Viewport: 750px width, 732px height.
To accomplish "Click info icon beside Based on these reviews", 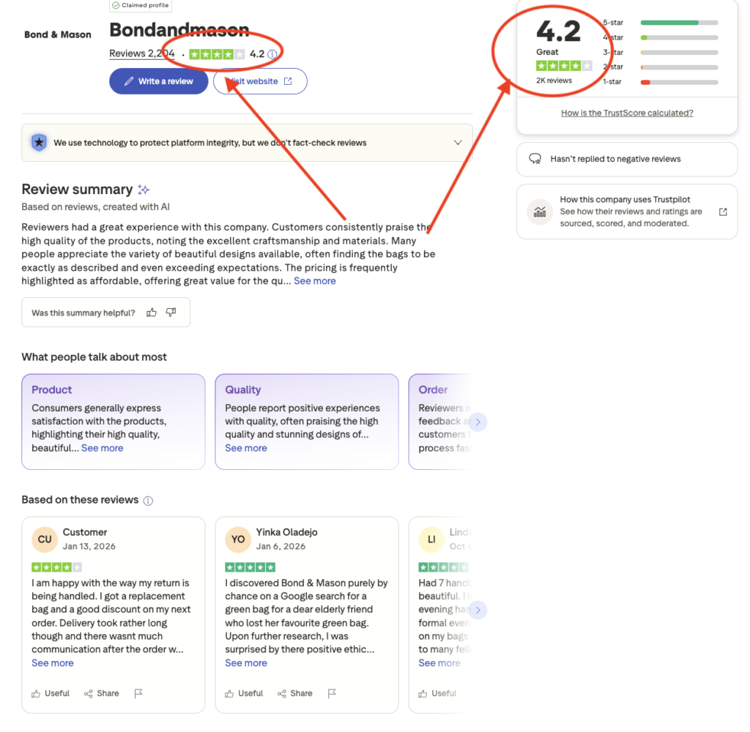I will tap(148, 501).
